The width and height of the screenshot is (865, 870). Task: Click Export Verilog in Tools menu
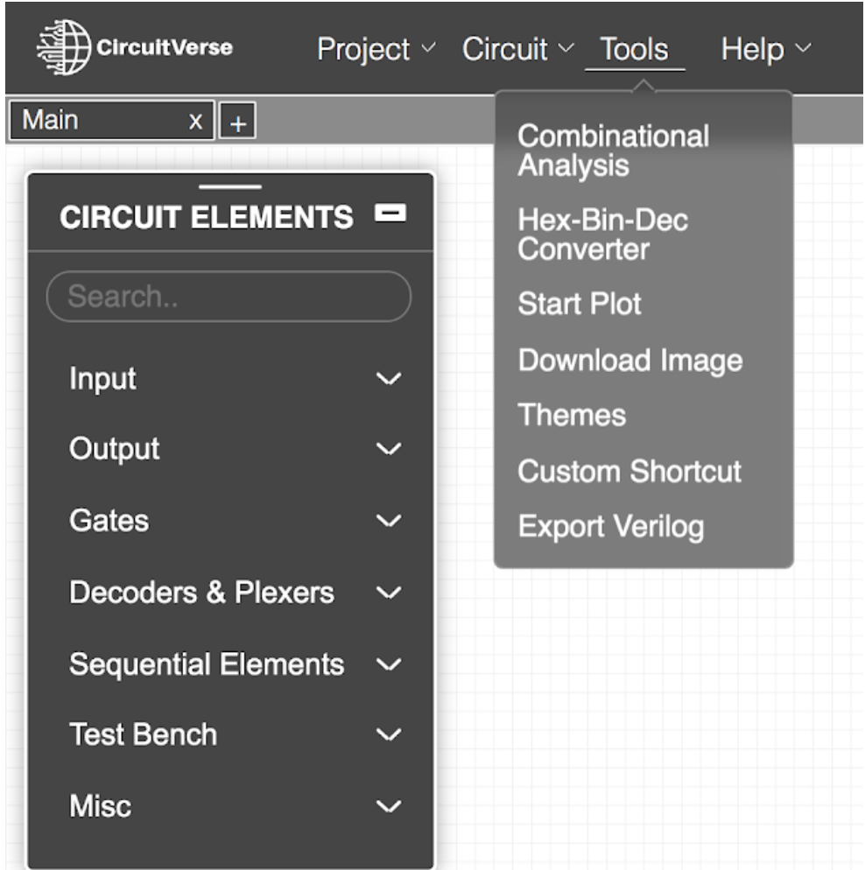pos(610,527)
